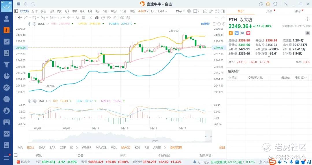Toggle the left panel icon beside 以太坊
Viewport: 312px width, 165px height.
(x=16, y=11)
